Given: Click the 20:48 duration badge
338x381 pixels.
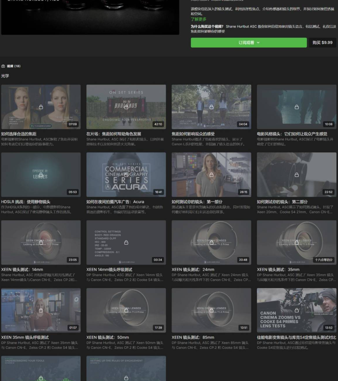Looking at the screenshot, I should [243, 260].
